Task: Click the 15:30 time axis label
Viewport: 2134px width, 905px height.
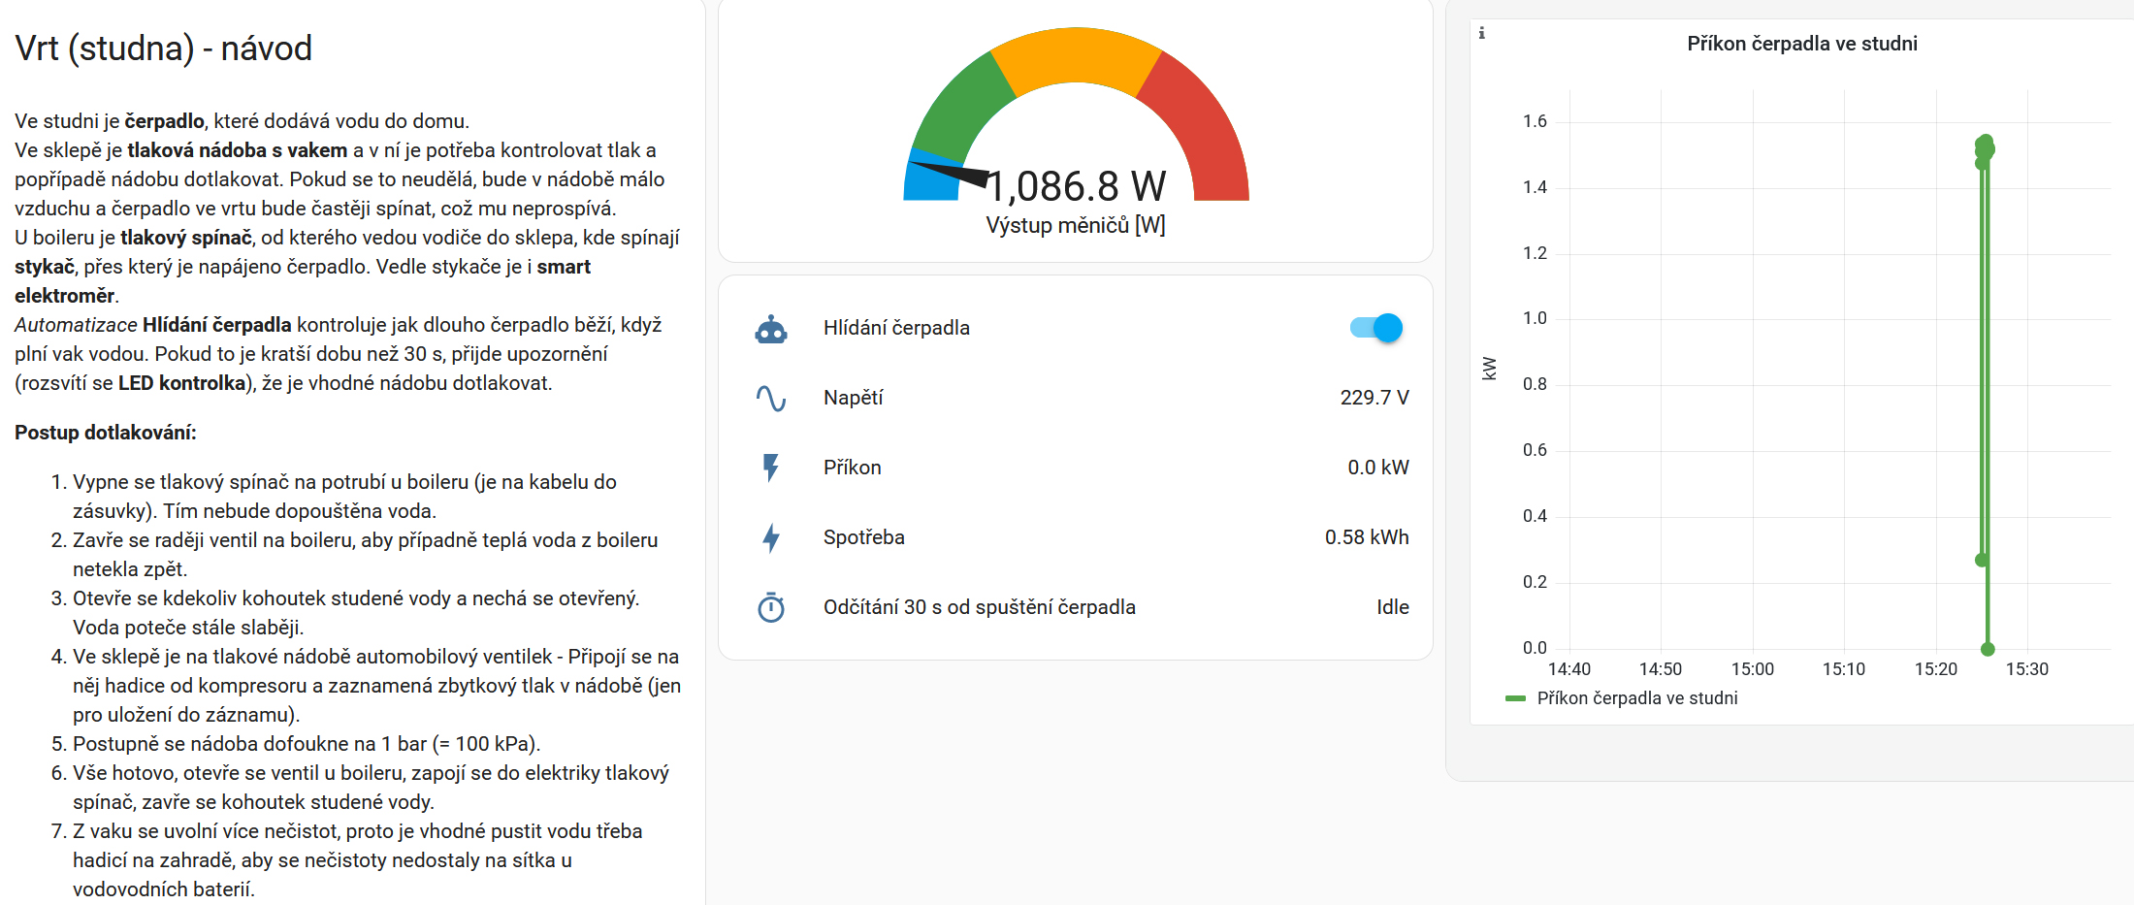Action: click(2026, 669)
